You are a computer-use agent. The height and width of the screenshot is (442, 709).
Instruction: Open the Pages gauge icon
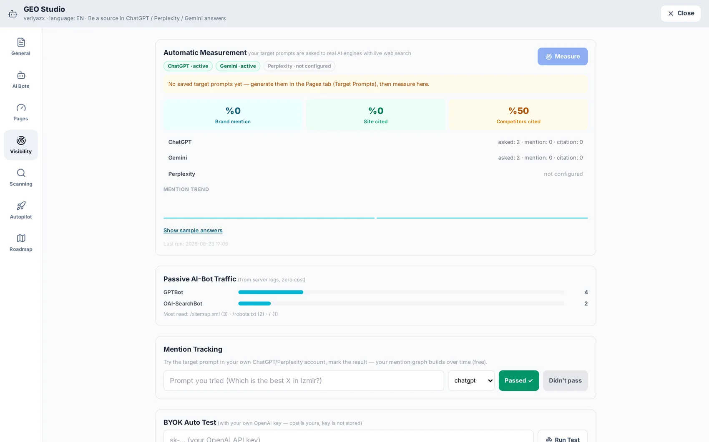point(21,108)
